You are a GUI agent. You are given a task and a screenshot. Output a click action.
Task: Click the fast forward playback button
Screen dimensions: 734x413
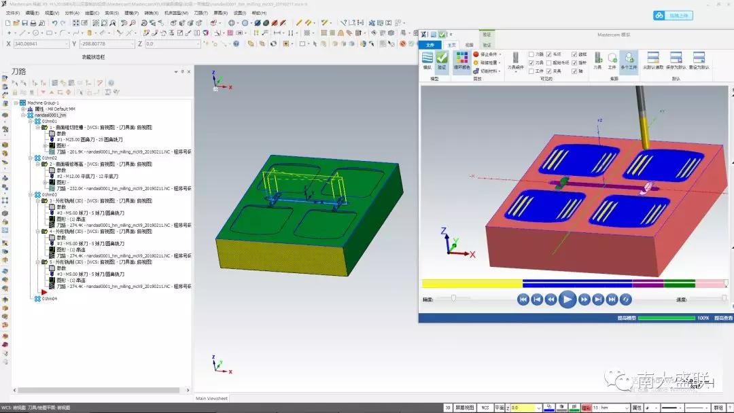pyautogui.click(x=584, y=300)
